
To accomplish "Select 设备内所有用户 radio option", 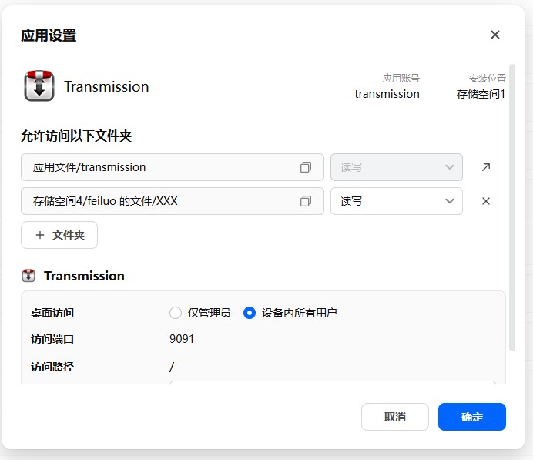I will click(x=250, y=313).
